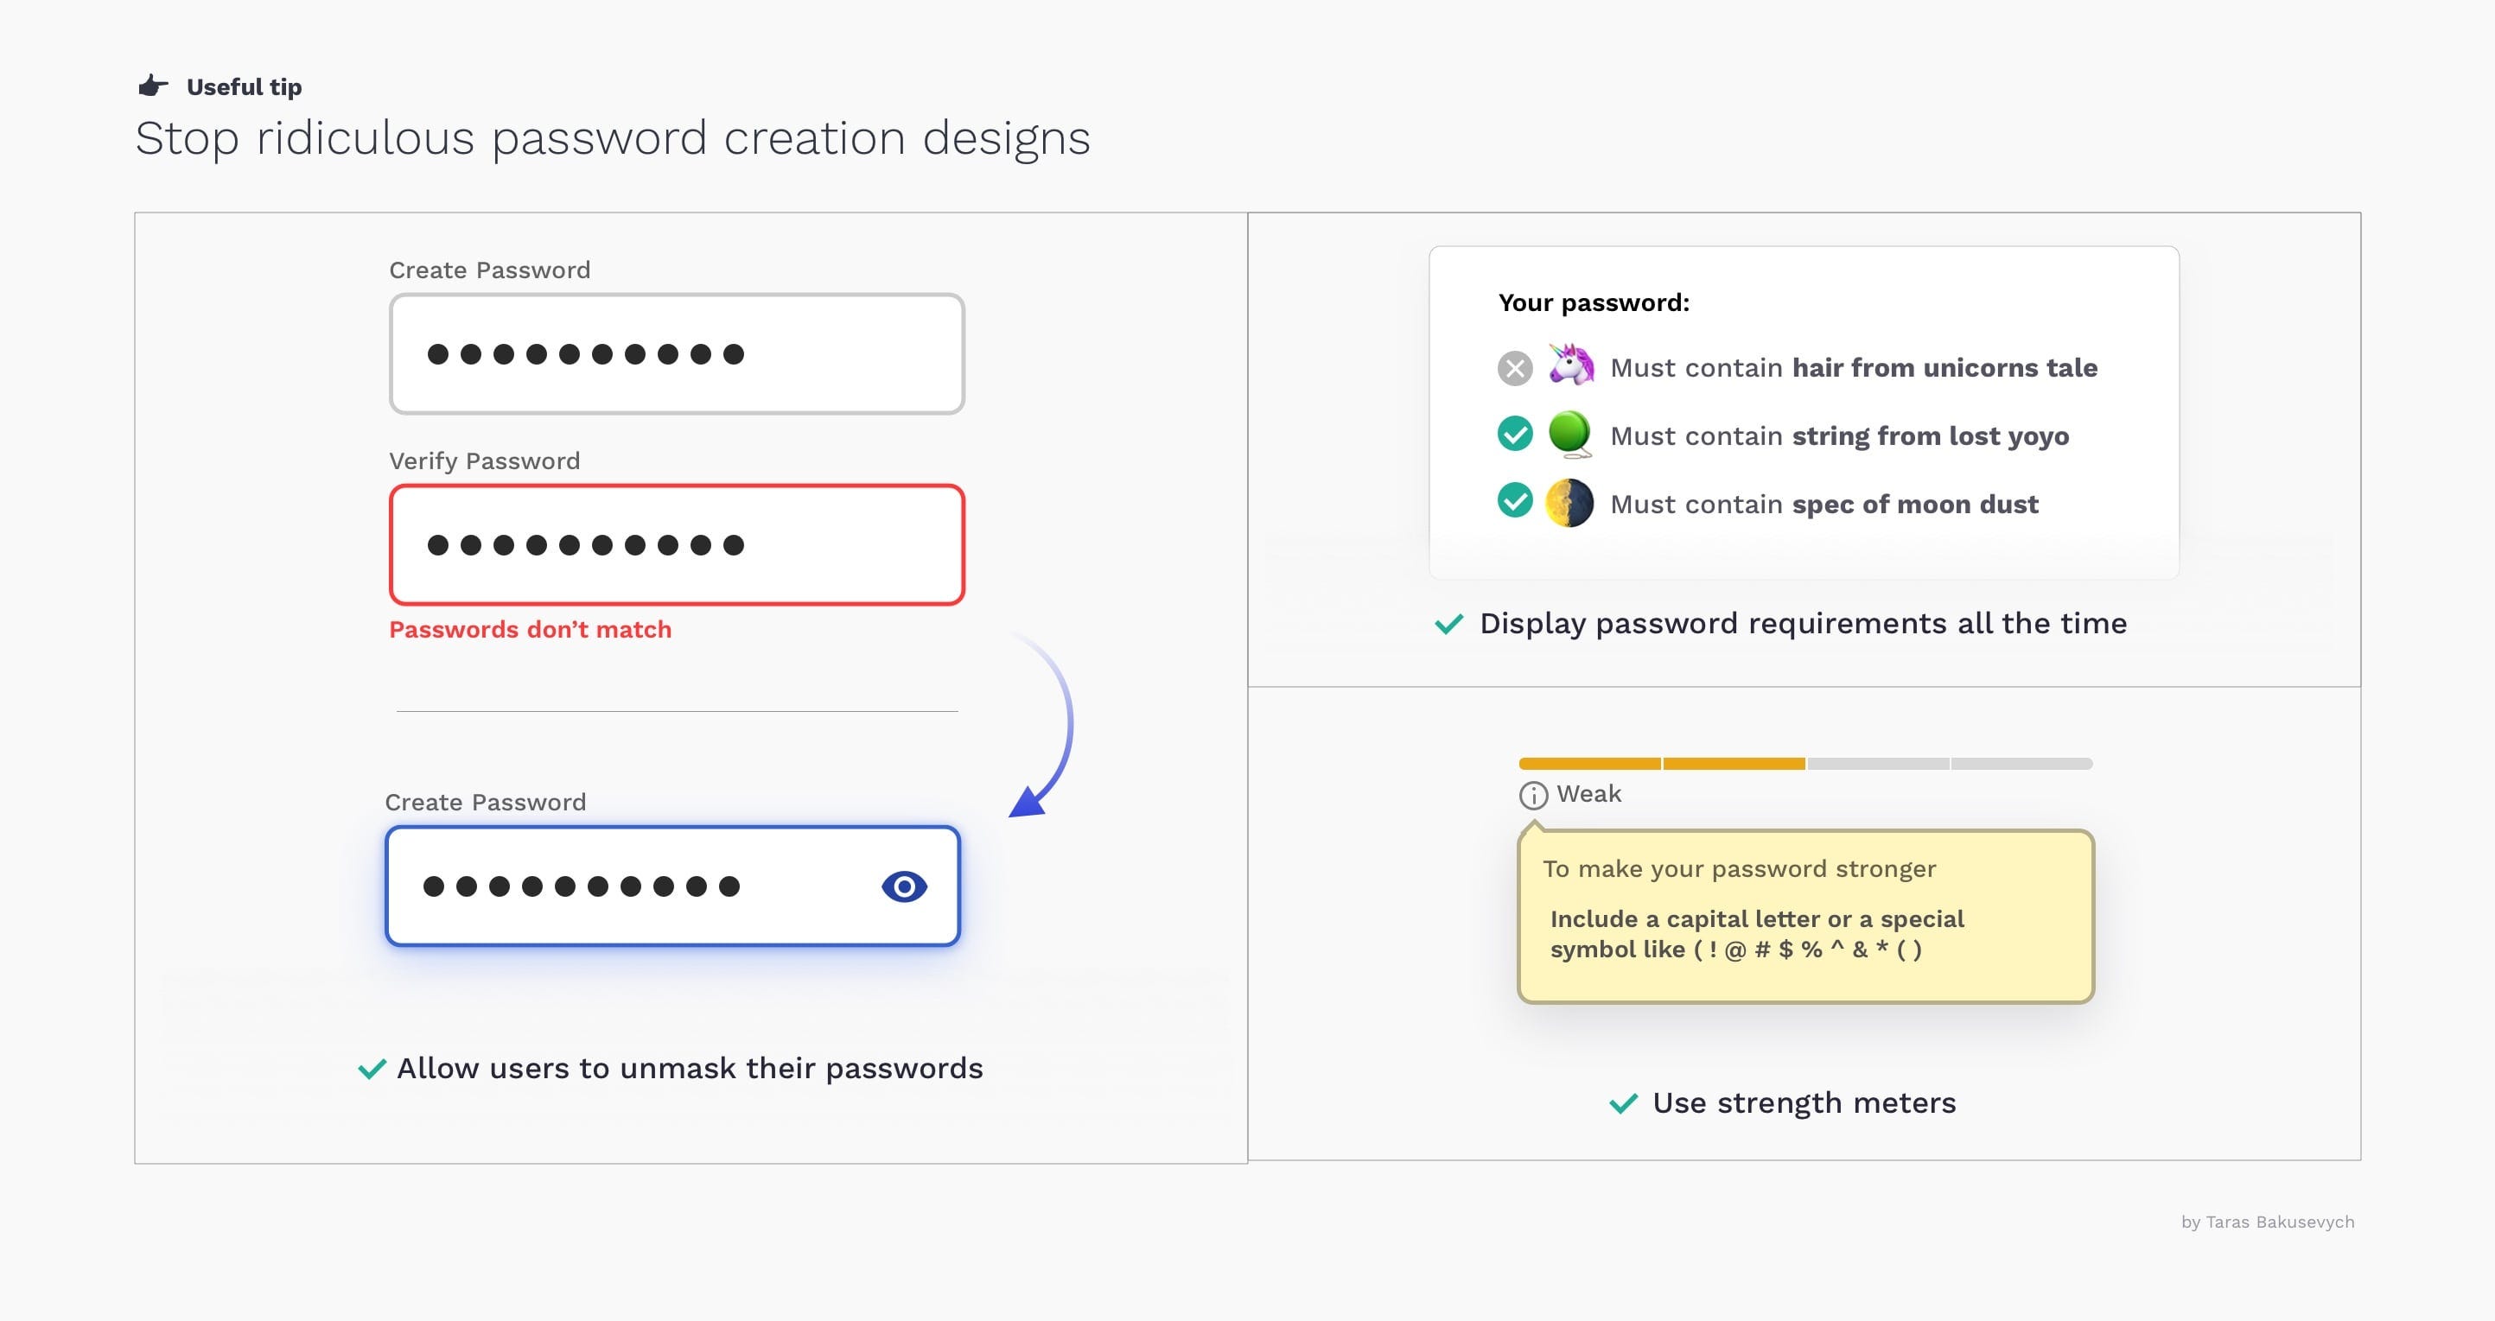The width and height of the screenshot is (2495, 1321).
Task: Click the green checkmark beside Allow users to unmask
Action: pos(371,1068)
